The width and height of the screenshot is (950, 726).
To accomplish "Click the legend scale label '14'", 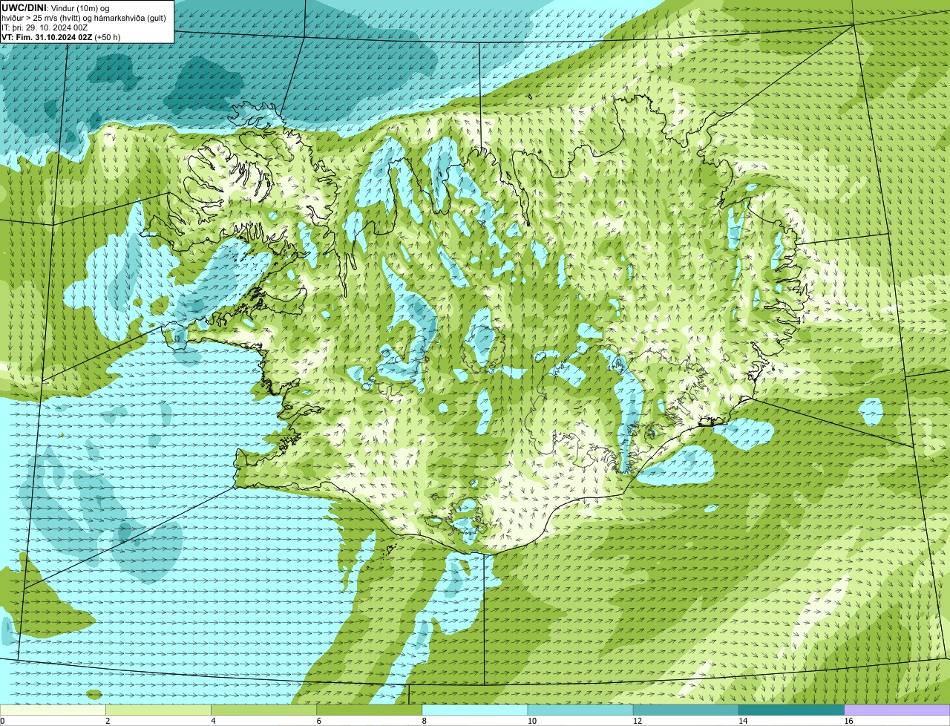I will point(742,721).
